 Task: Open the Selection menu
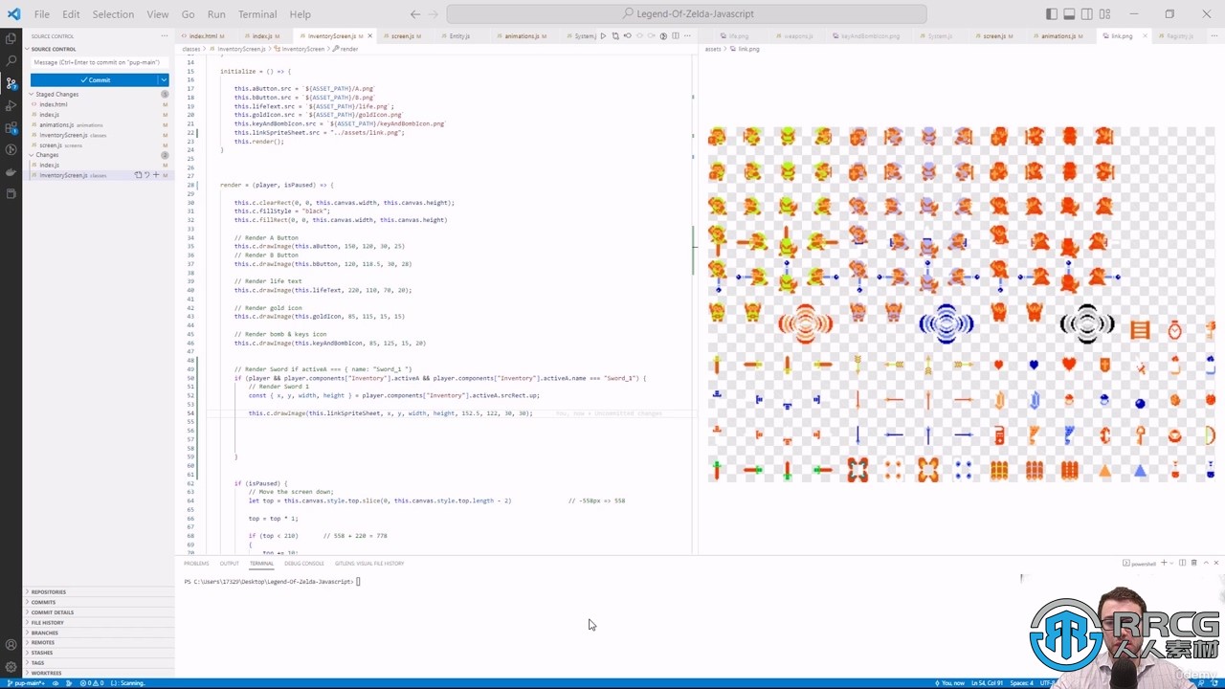(113, 14)
